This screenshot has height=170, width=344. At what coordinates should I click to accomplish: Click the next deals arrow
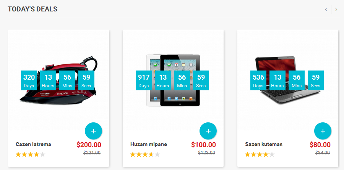pos(336,10)
